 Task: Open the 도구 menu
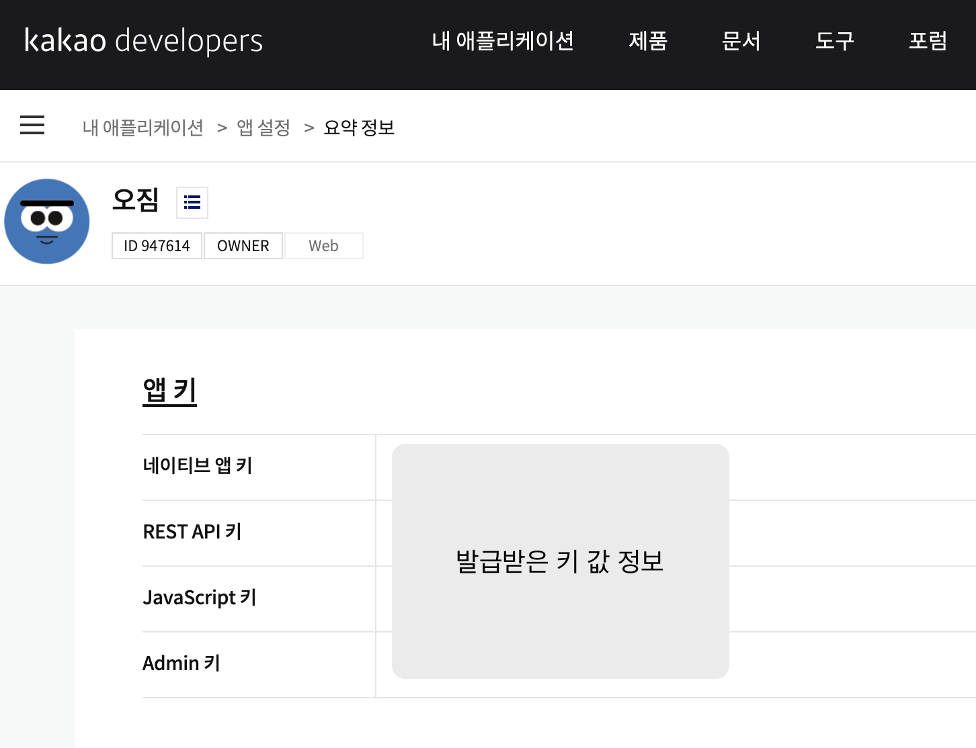[835, 41]
